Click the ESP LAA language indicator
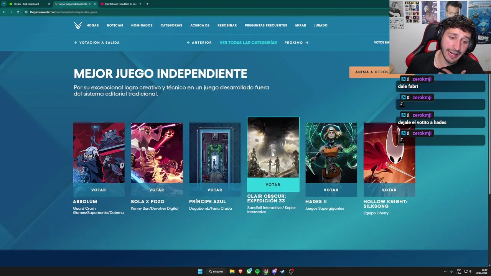491x276 pixels. point(459,271)
